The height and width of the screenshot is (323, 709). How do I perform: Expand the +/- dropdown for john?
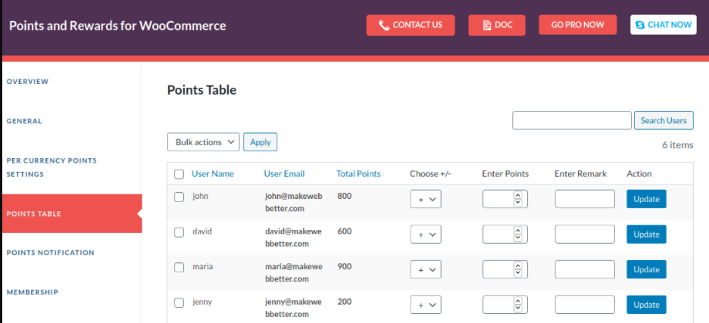point(426,200)
